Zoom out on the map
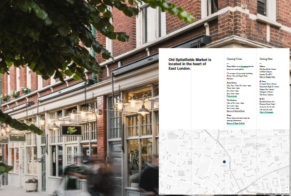The width and height of the screenshot is (291, 196). click(287, 191)
